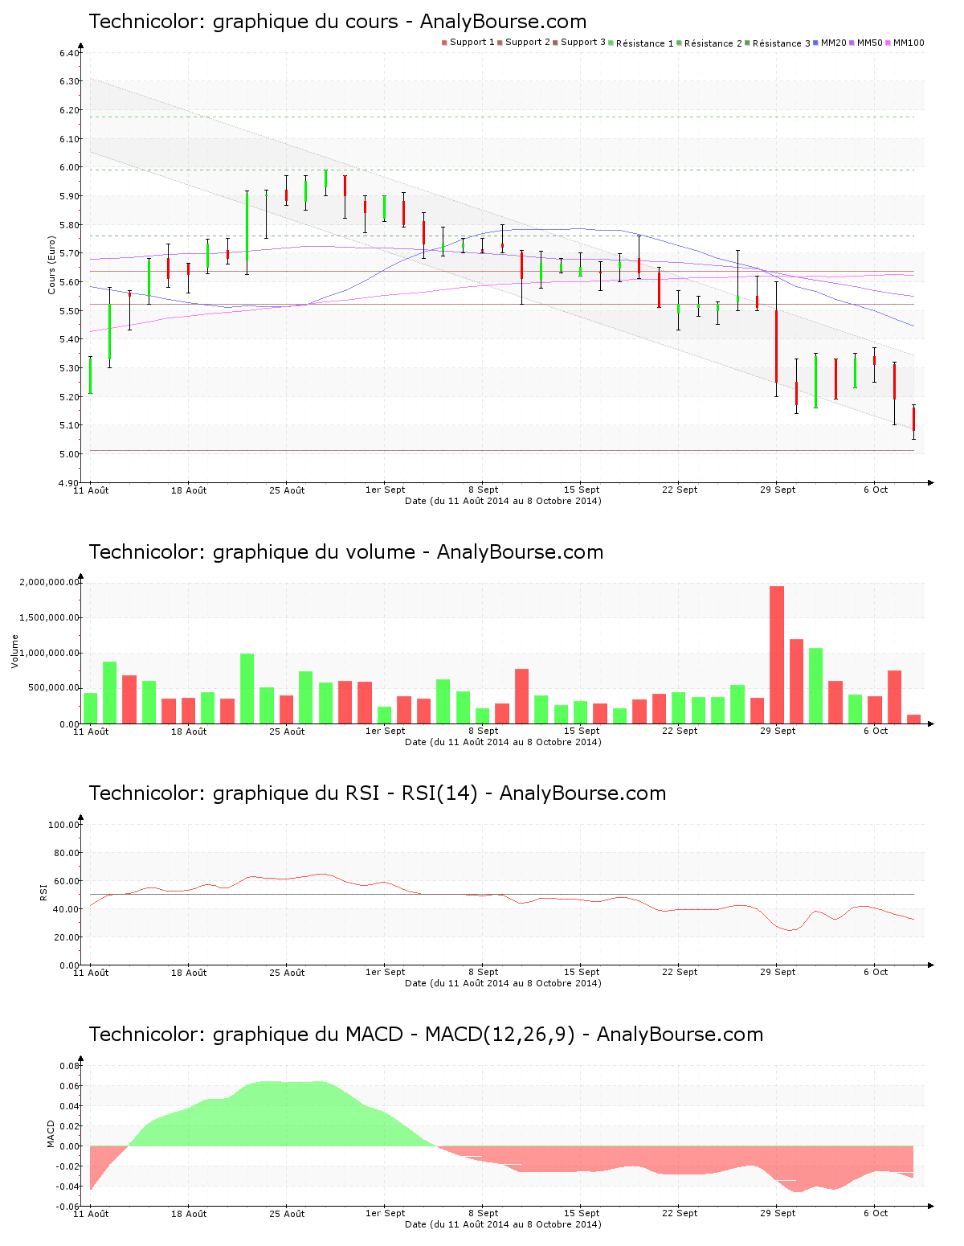The width and height of the screenshot is (964, 1246).
Task: Click '18 Août' on MACD chart date axis
Action: pyautogui.click(x=189, y=1213)
